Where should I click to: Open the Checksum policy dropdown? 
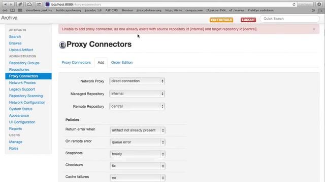(x=138, y=166)
